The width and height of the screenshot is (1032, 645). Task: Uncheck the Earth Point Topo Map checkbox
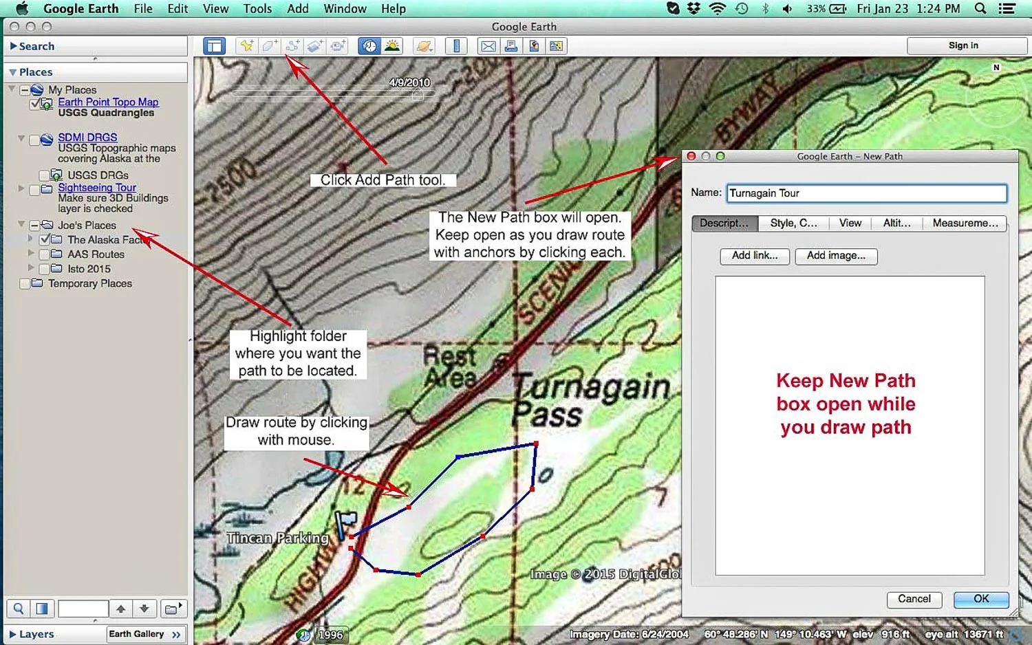click(x=35, y=104)
